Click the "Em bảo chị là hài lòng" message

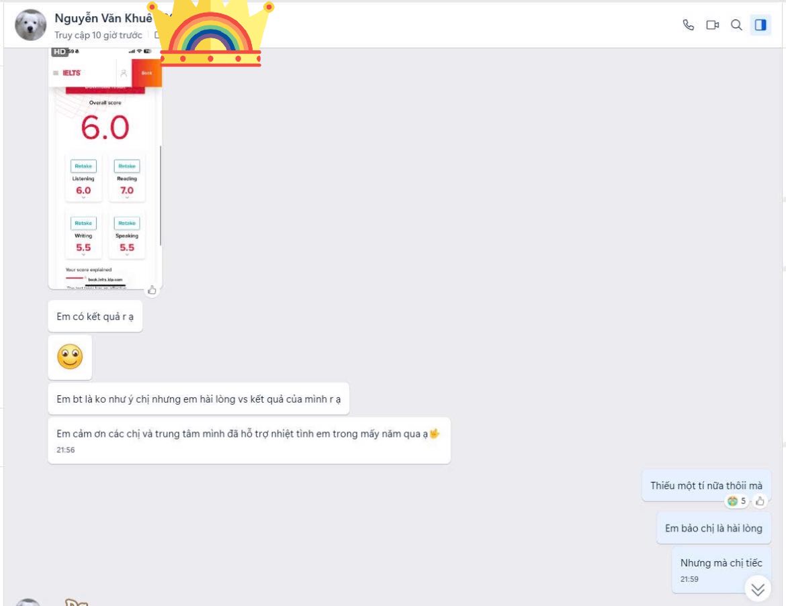tap(713, 528)
